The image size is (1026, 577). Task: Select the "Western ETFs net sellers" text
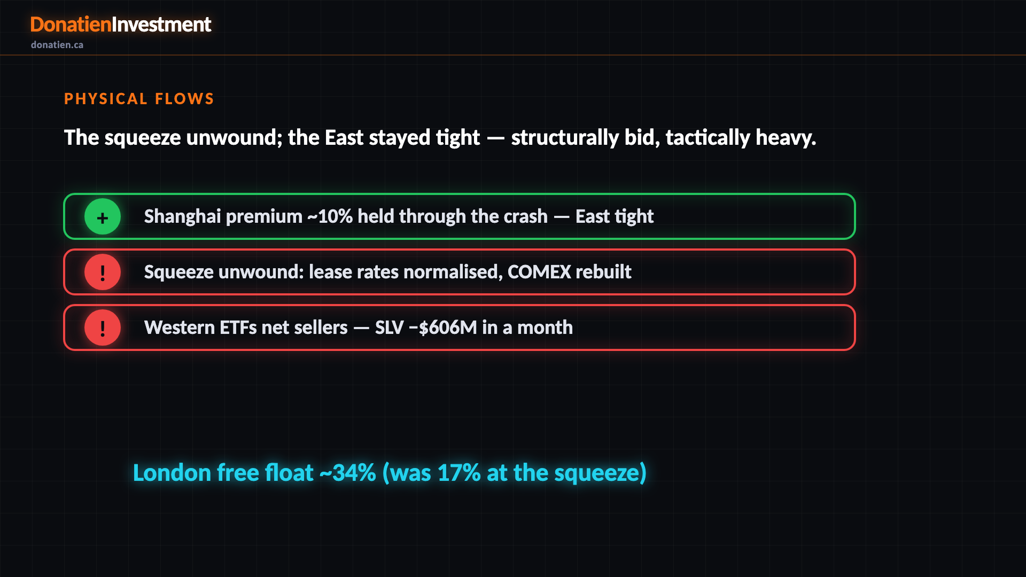246,328
